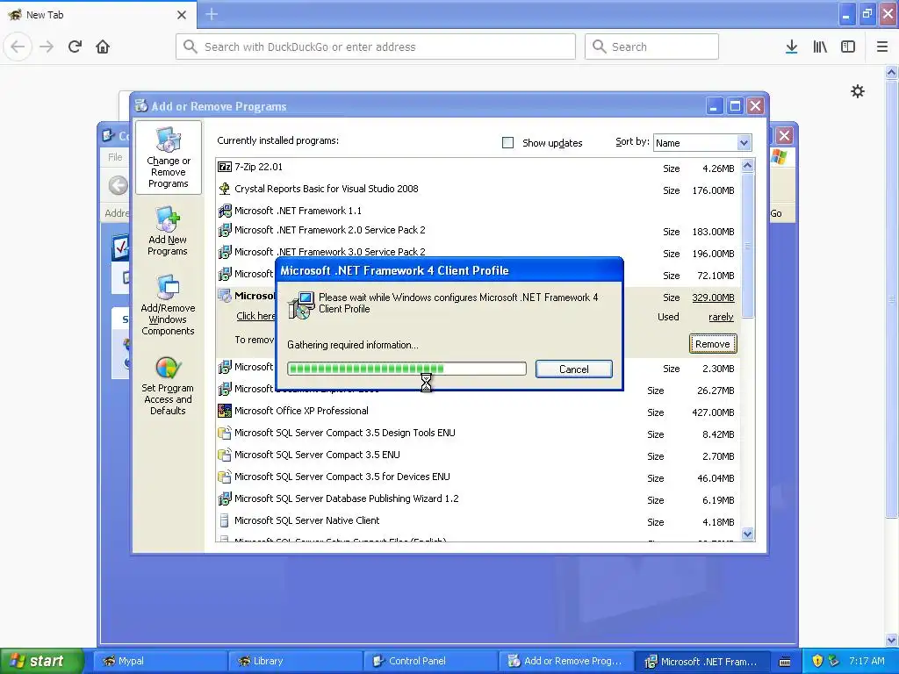Click Go button in Control Panel window

(x=776, y=213)
